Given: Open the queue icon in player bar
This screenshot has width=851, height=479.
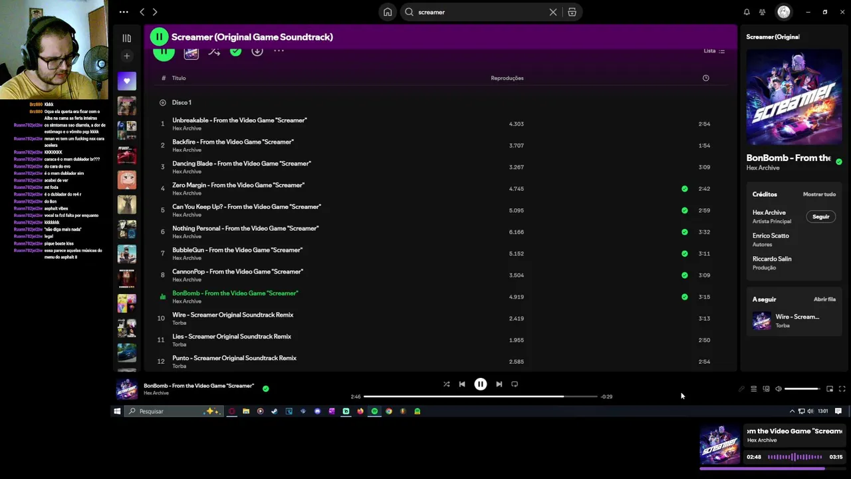Looking at the screenshot, I should pyautogui.click(x=753, y=389).
